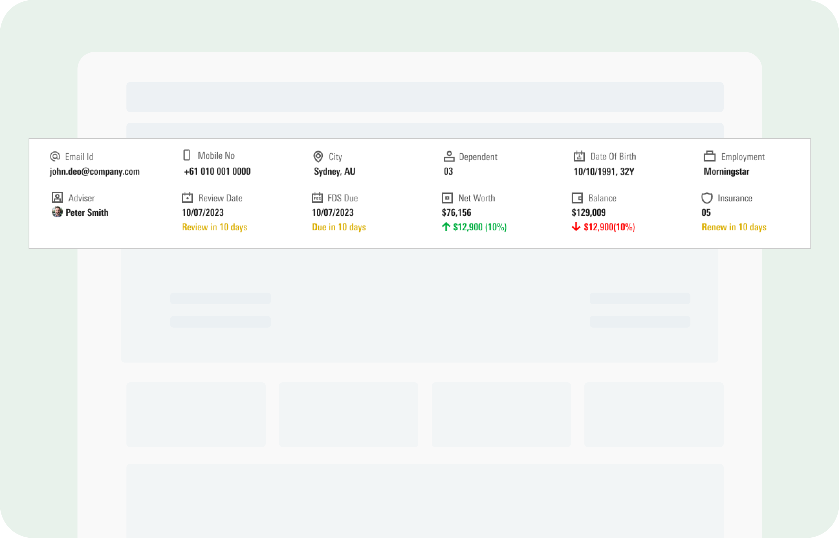Image resolution: width=839 pixels, height=538 pixels.
Task: Open the john.deo@company.com email link
Action: [95, 172]
